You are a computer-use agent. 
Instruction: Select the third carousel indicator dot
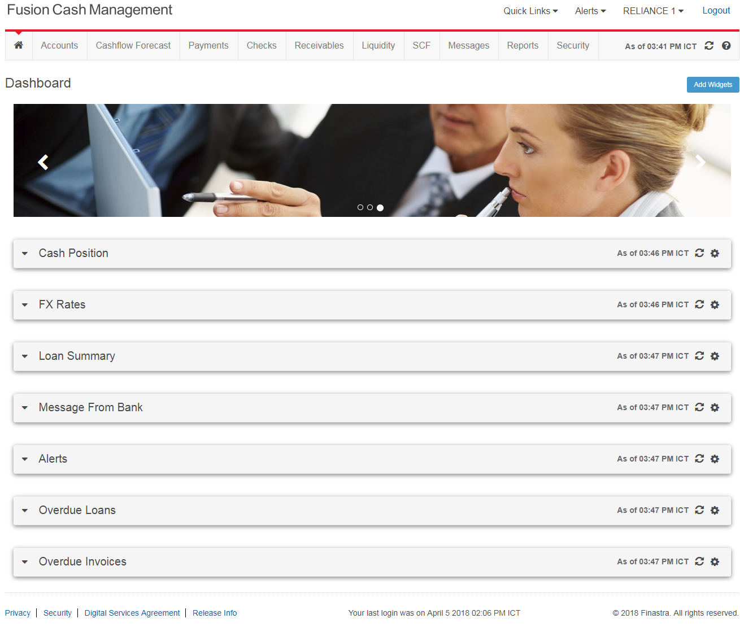click(380, 208)
